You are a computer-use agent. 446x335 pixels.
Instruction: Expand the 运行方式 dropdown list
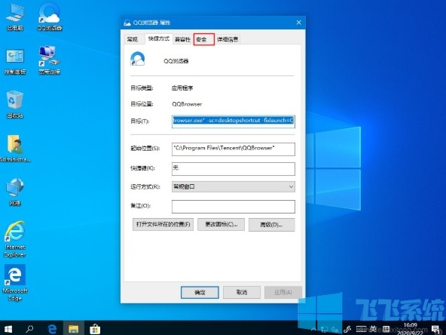[x=234, y=187]
